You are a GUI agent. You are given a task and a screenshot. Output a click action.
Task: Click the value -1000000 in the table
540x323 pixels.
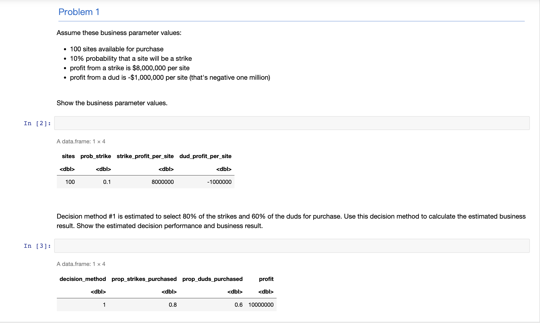pos(219,182)
